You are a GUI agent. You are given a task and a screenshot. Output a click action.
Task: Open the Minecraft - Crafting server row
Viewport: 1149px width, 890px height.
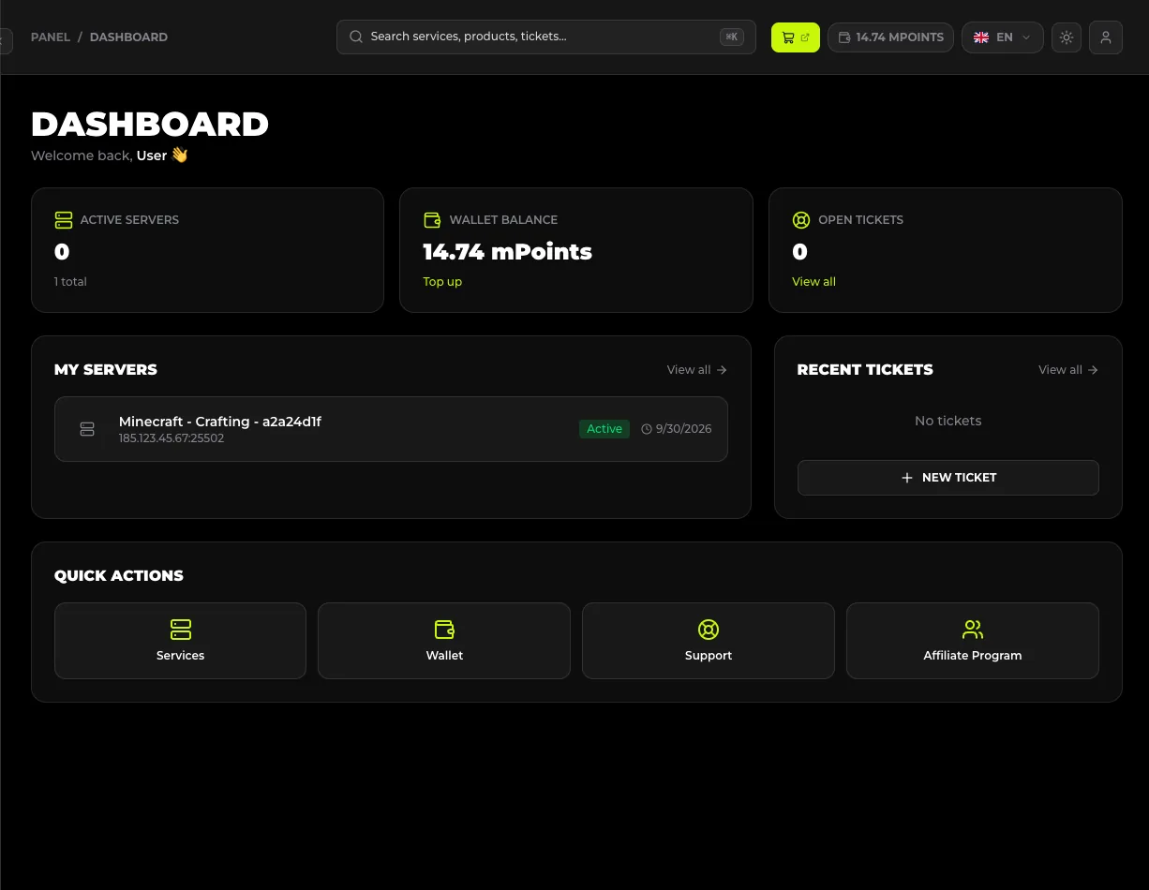click(x=391, y=429)
